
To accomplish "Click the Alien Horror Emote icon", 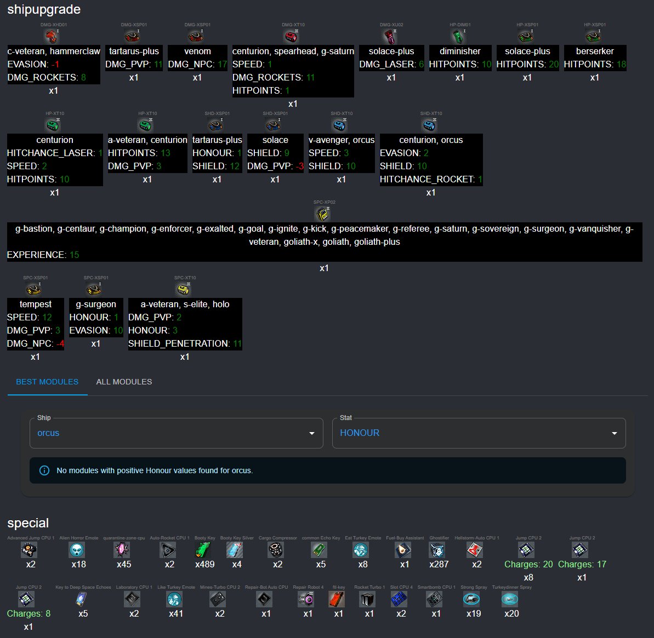I will pyautogui.click(x=78, y=549).
